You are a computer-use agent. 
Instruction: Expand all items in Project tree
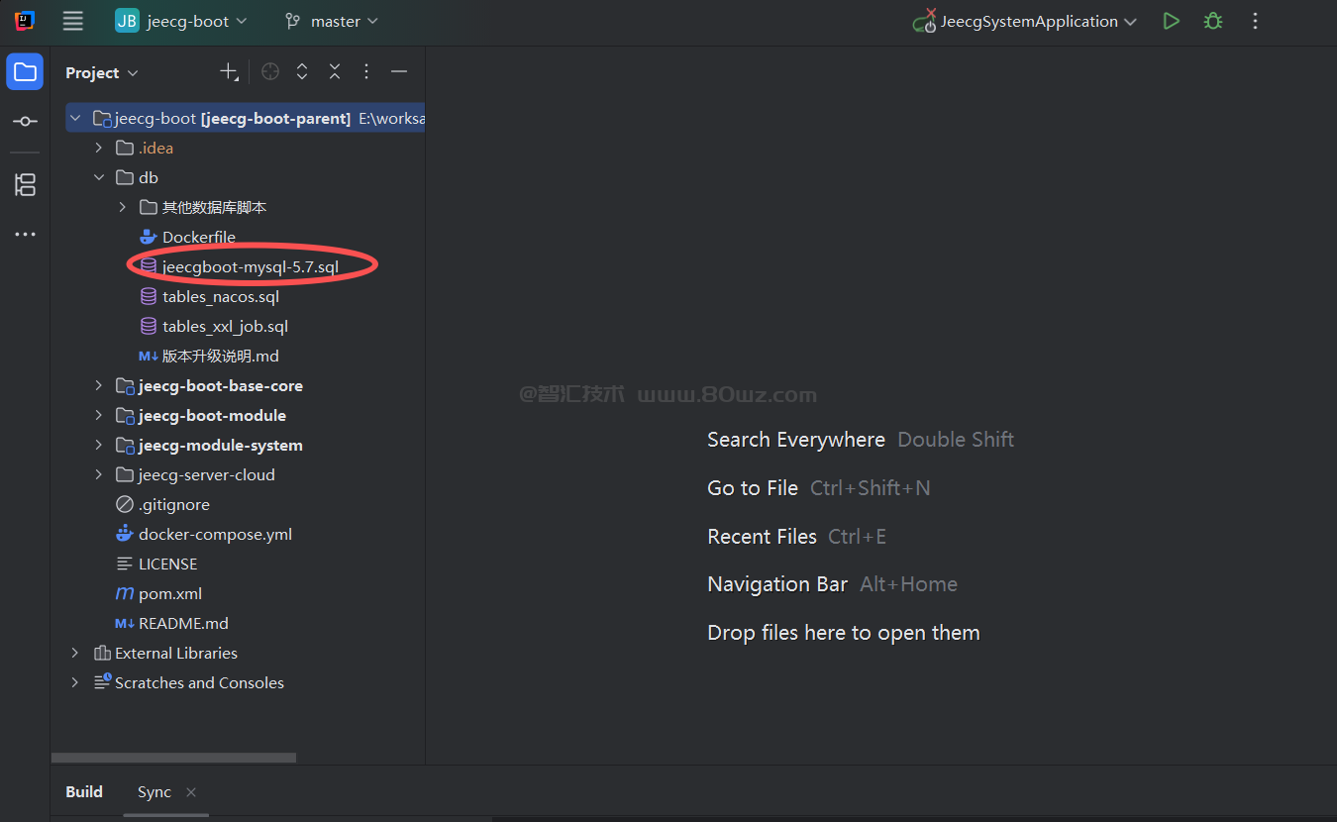click(302, 72)
